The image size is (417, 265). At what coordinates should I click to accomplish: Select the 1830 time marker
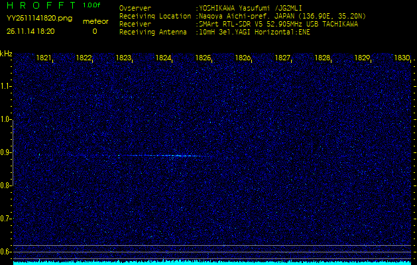402,58
